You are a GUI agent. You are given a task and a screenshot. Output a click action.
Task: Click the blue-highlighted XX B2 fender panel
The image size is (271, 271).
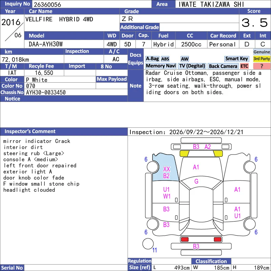(x=166, y=168)
